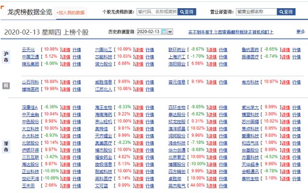Open the 卓胜微 stock link
Image resolution: width=308 pixels, height=193 pixels.
pyautogui.click(x=175, y=179)
